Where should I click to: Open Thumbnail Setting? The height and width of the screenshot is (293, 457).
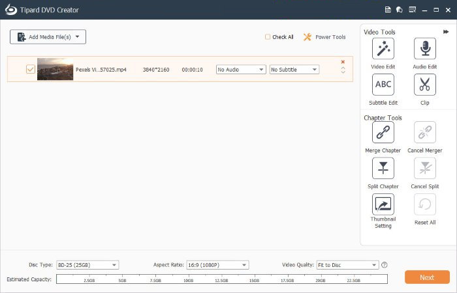[383, 204]
